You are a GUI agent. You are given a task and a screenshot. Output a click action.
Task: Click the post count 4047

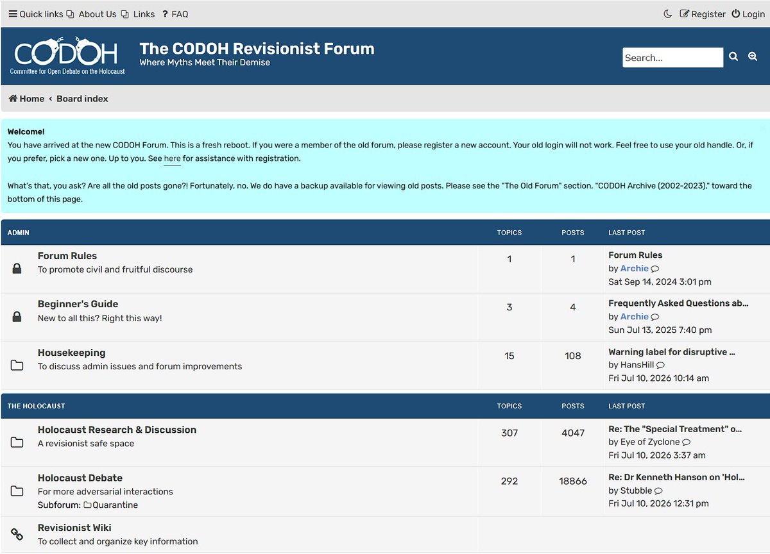(573, 433)
